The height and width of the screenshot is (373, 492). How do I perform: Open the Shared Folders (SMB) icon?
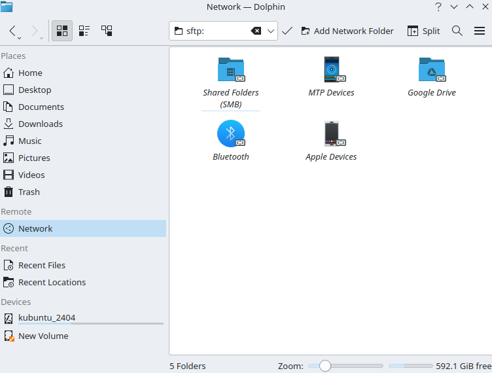pos(230,70)
